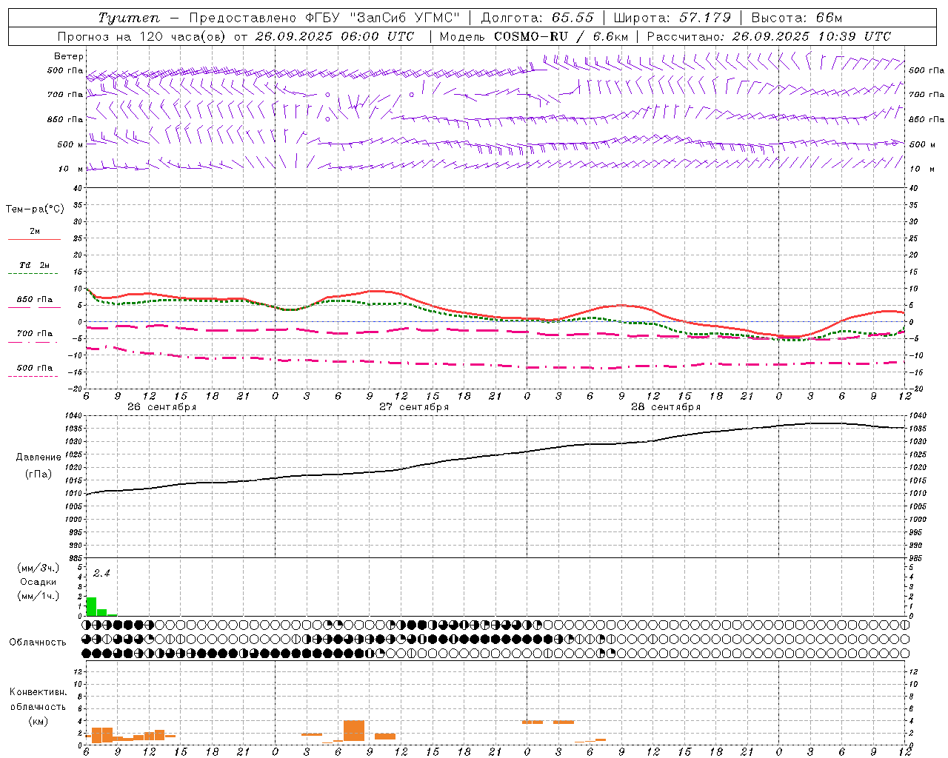Click the computed timestamp 26.09.2025 10:39 UTC
Screen dimensions: 948x758
click(811, 36)
